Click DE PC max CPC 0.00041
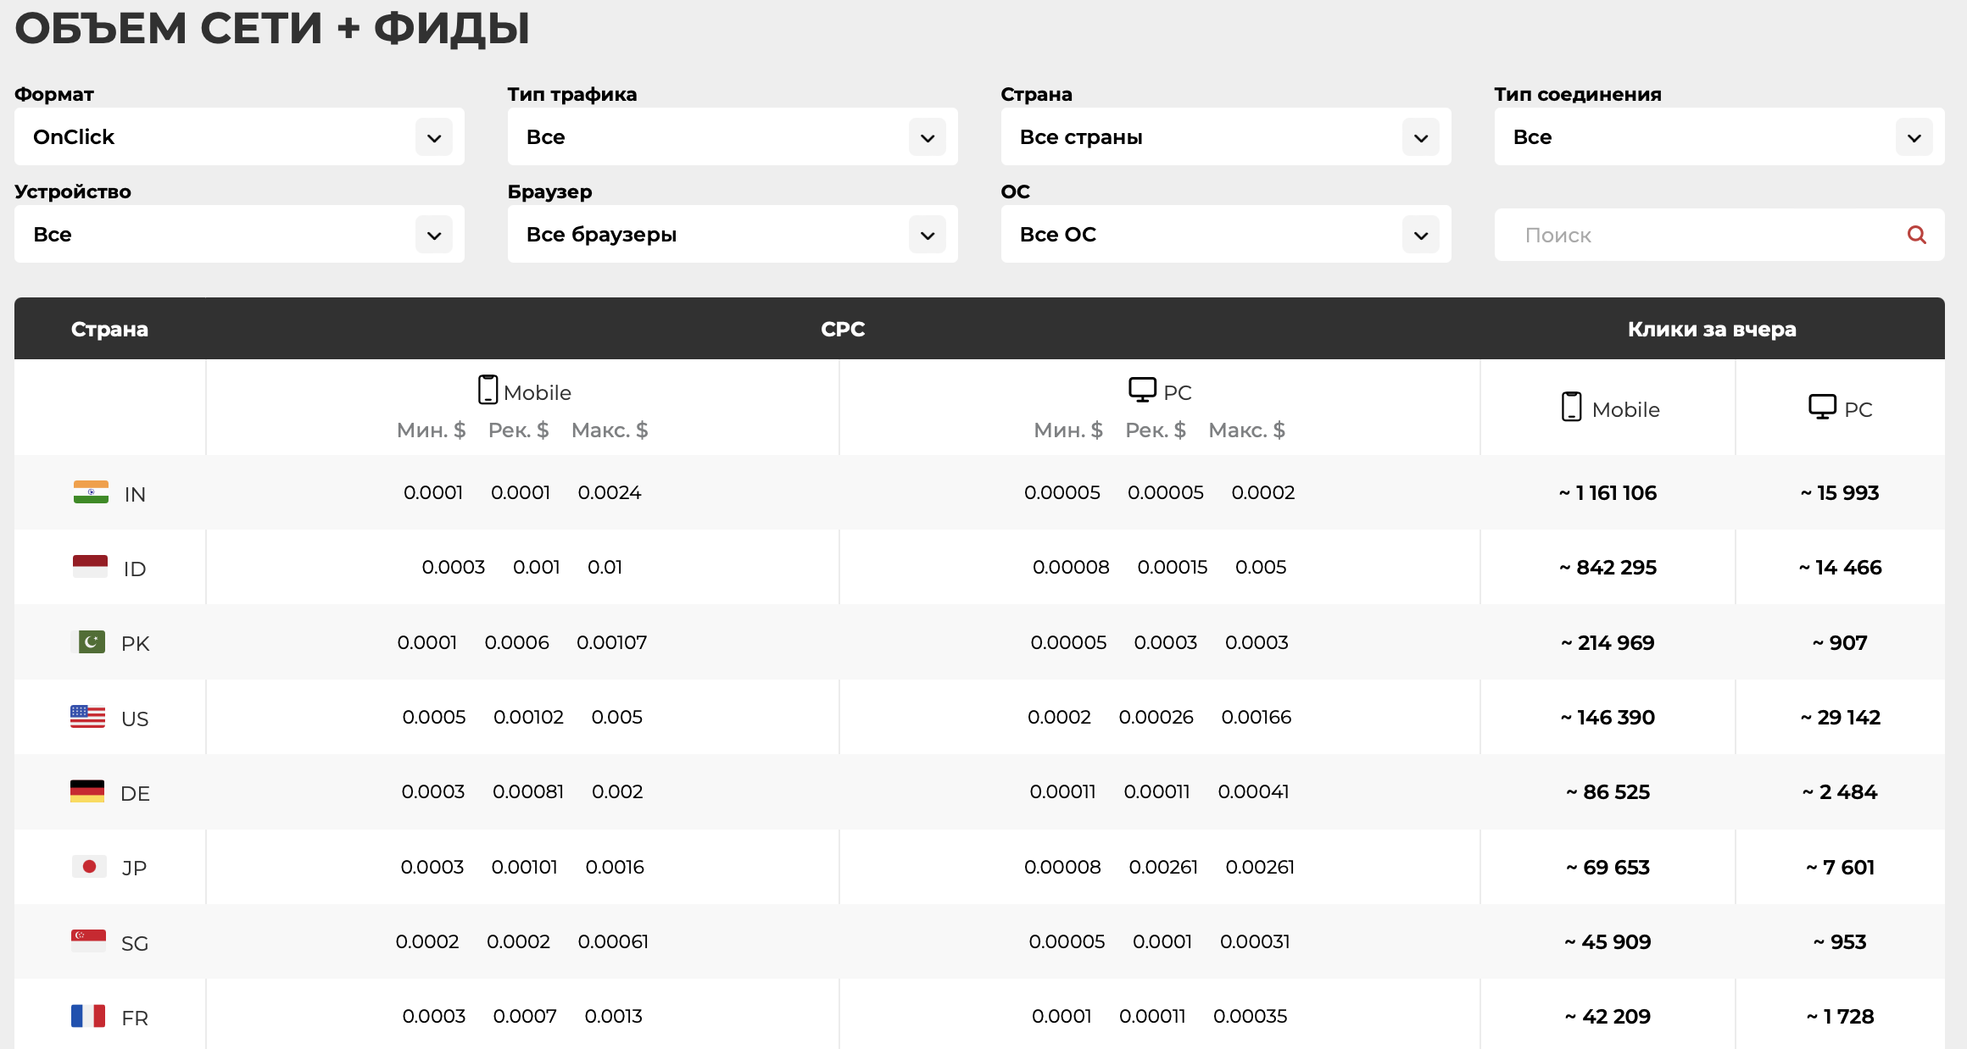 [1253, 791]
